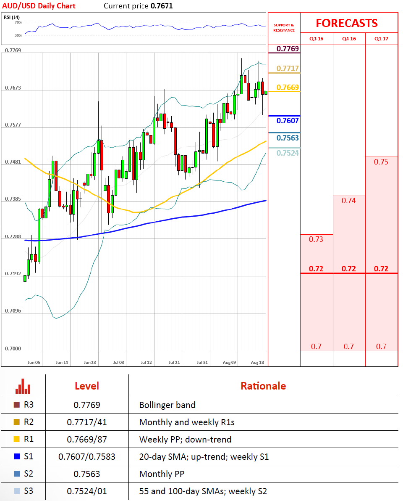The height and width of the screenshot is (501, 403).
Task: Click the Support & Resistance header
Action: tap(284, 28)
